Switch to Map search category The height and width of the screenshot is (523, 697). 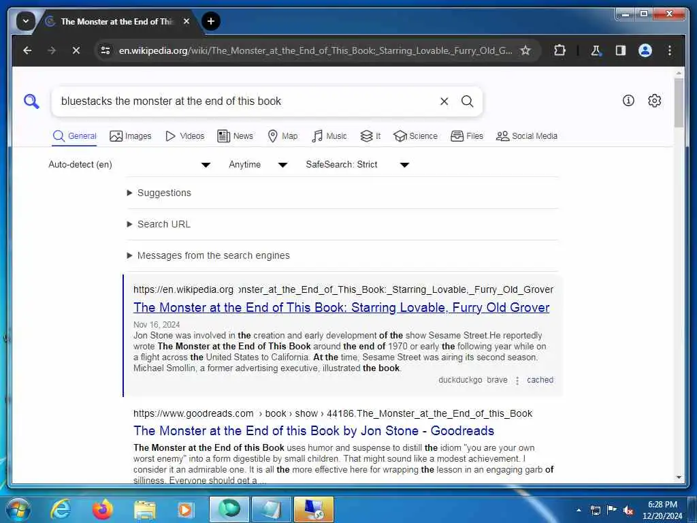point(282,136)
